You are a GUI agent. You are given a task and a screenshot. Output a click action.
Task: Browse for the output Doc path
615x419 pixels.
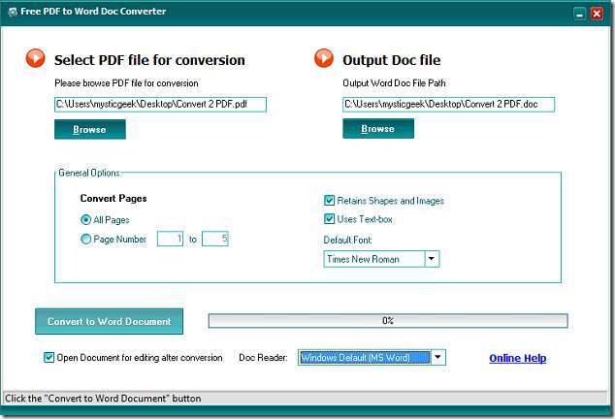coord(377,129)
